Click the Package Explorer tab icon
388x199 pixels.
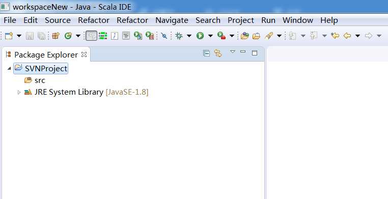9,54
